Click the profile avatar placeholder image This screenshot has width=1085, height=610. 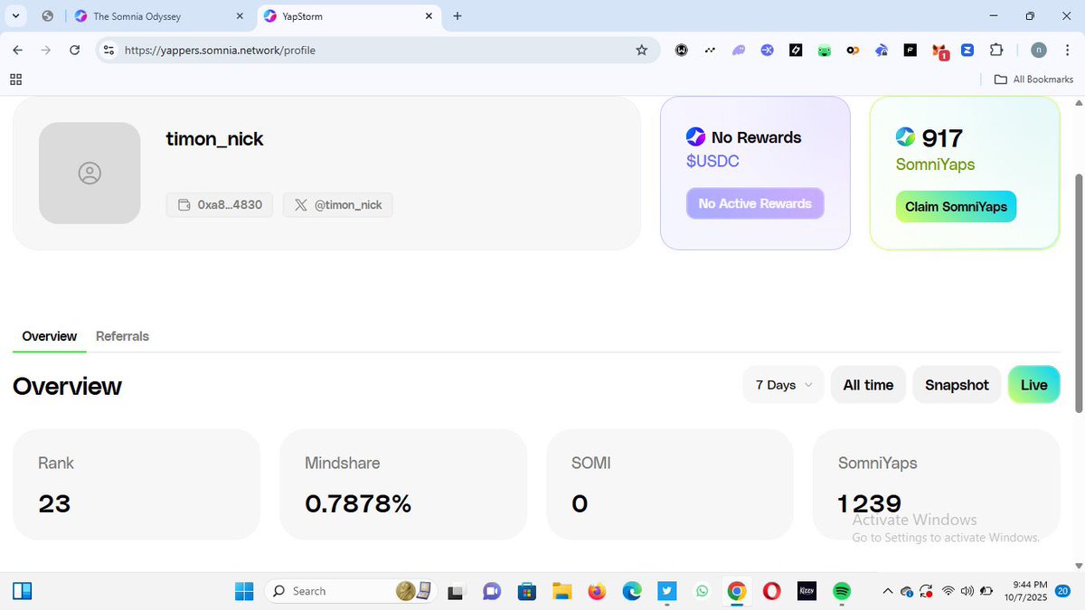pos(90,173)
